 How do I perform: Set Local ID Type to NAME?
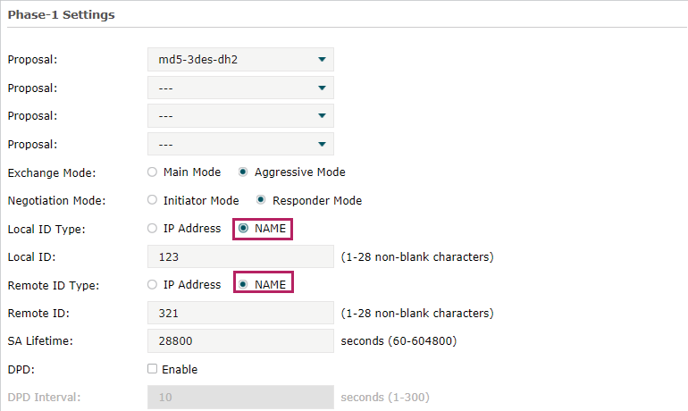[x=243, y=229]
